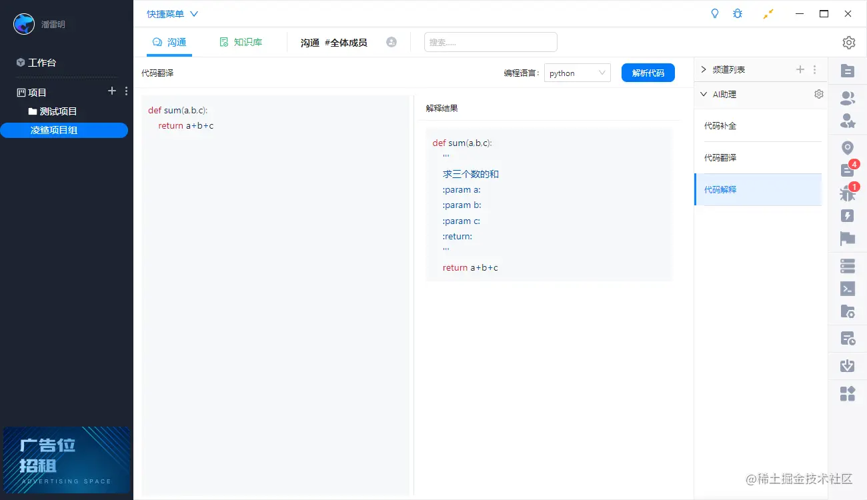Collapse the AI助理 section
This screenshot has width=867, height=500.
click(704, 94)
